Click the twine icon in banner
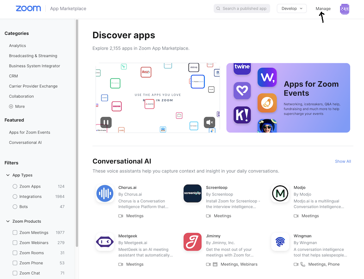The image size is (364, 279). [242, 69]
